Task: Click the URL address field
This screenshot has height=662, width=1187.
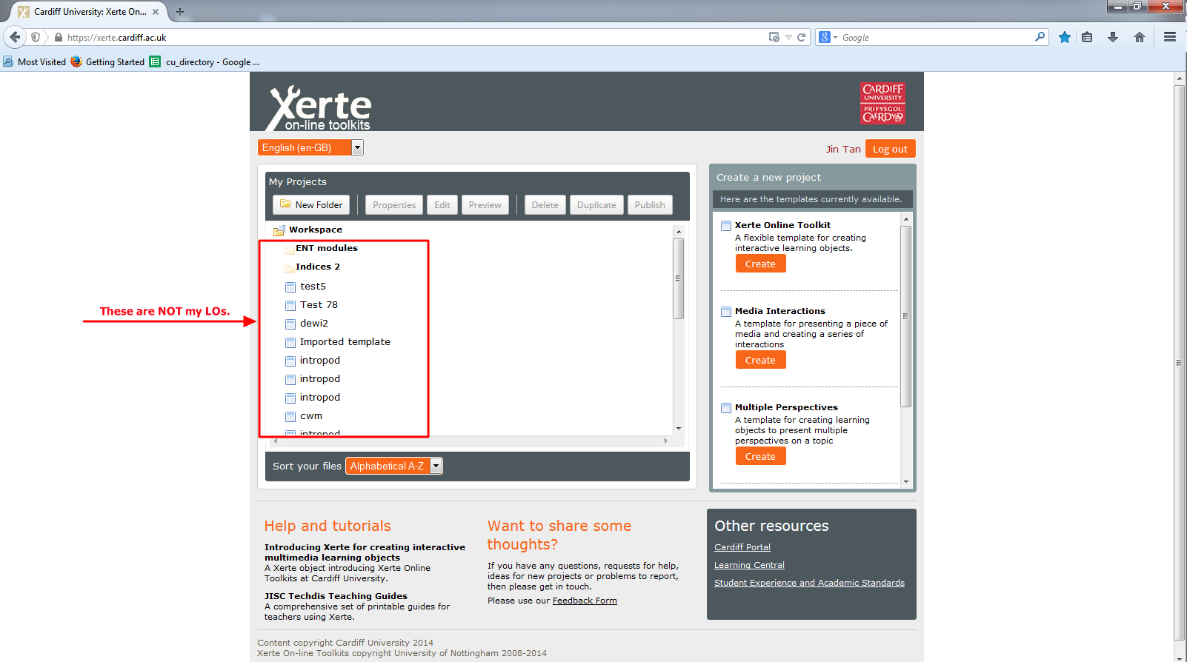Action: click(415, 37)
